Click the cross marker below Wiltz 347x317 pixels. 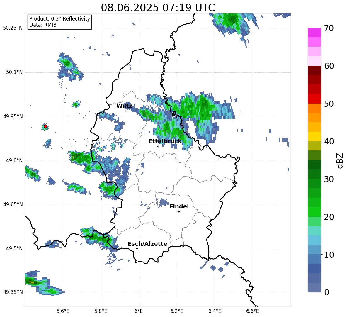coord(126,111)
